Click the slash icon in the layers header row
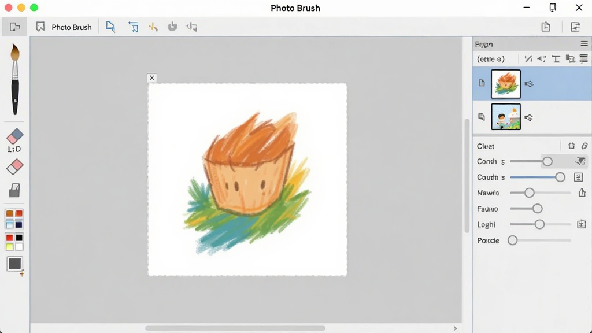 click(528, 59)
